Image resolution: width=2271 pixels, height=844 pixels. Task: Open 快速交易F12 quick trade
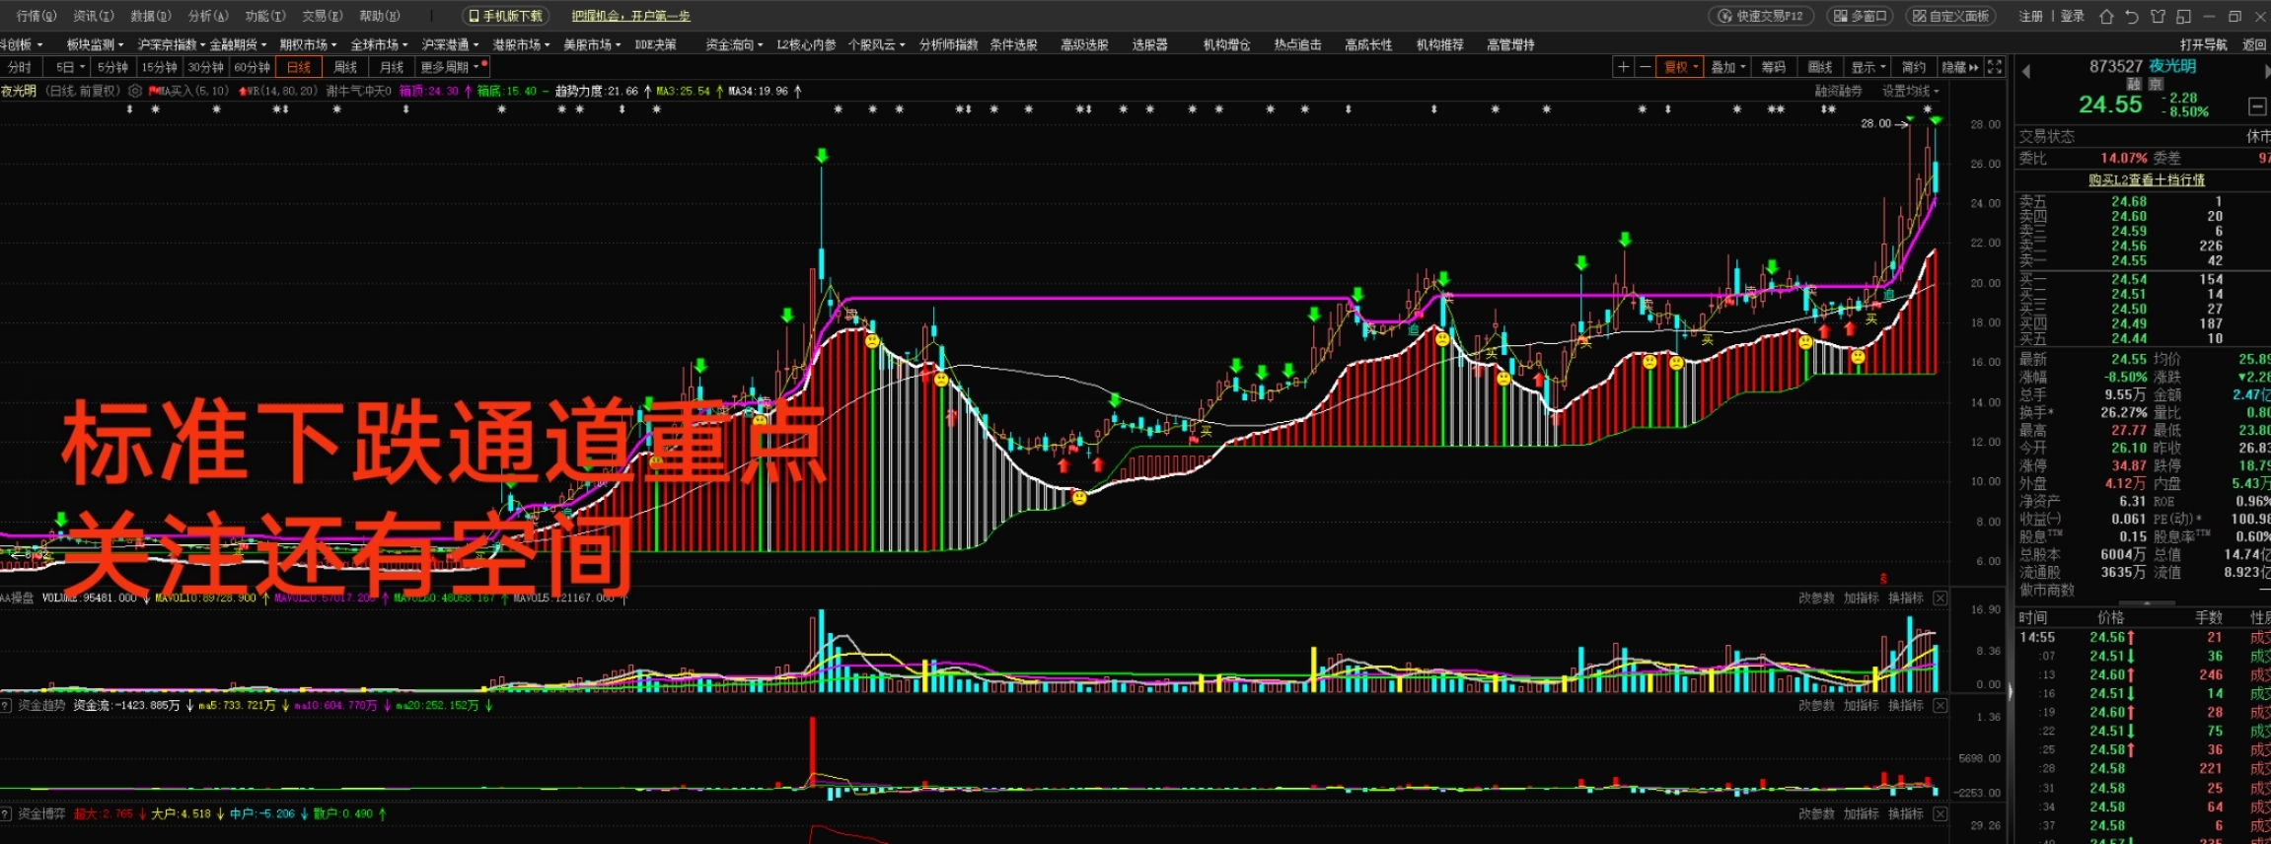[x=1762, y=16]
